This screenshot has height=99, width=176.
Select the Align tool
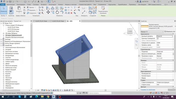[48, 8]
